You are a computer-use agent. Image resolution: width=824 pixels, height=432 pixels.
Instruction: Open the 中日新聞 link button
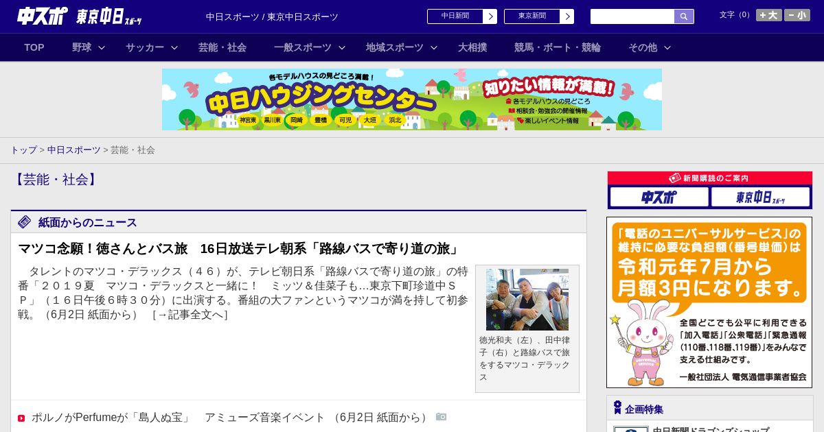[455, 16]
